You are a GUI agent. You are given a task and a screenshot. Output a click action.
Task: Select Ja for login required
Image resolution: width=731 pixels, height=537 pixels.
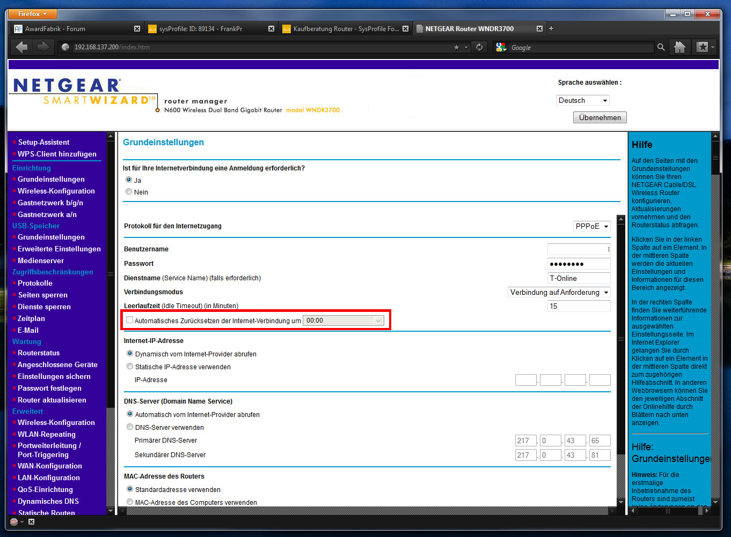tap(129, 180)
